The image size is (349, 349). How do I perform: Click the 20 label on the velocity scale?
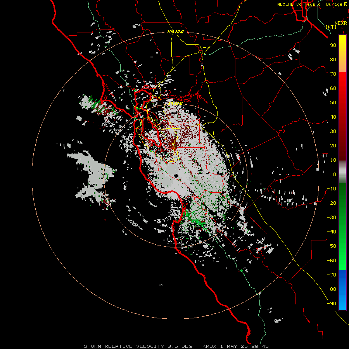point(333,146)
